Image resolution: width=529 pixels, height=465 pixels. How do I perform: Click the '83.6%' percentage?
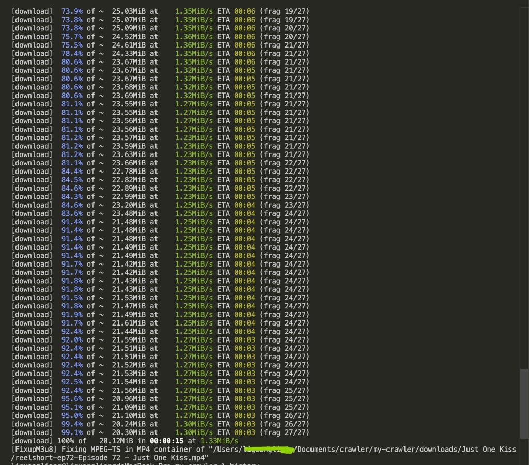point(72,213)
